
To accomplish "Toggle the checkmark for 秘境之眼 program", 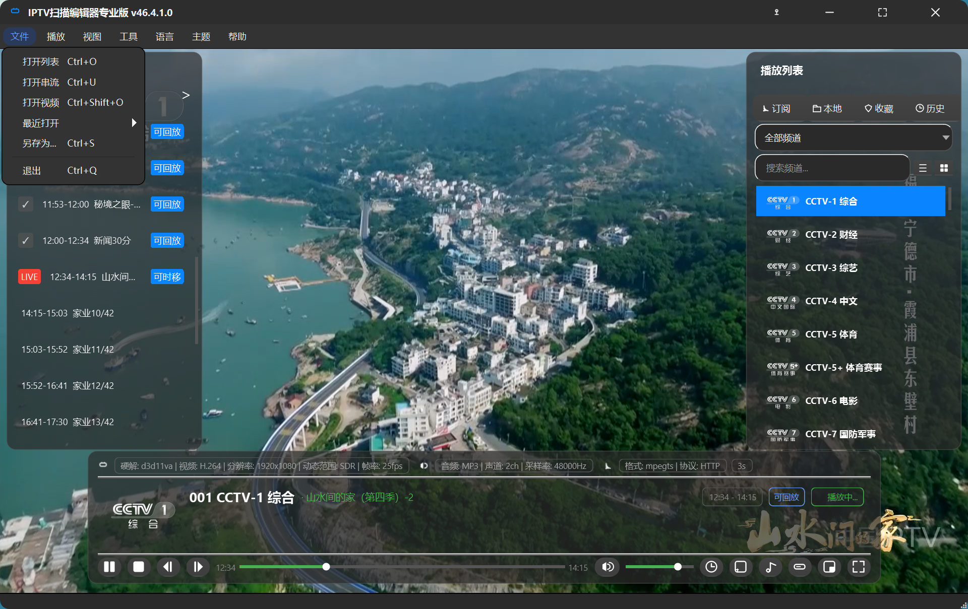I will (x=26, y=205).
